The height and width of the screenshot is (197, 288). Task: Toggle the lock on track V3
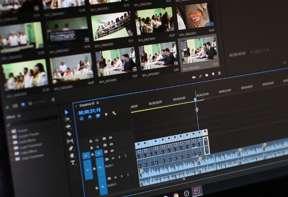91,141
